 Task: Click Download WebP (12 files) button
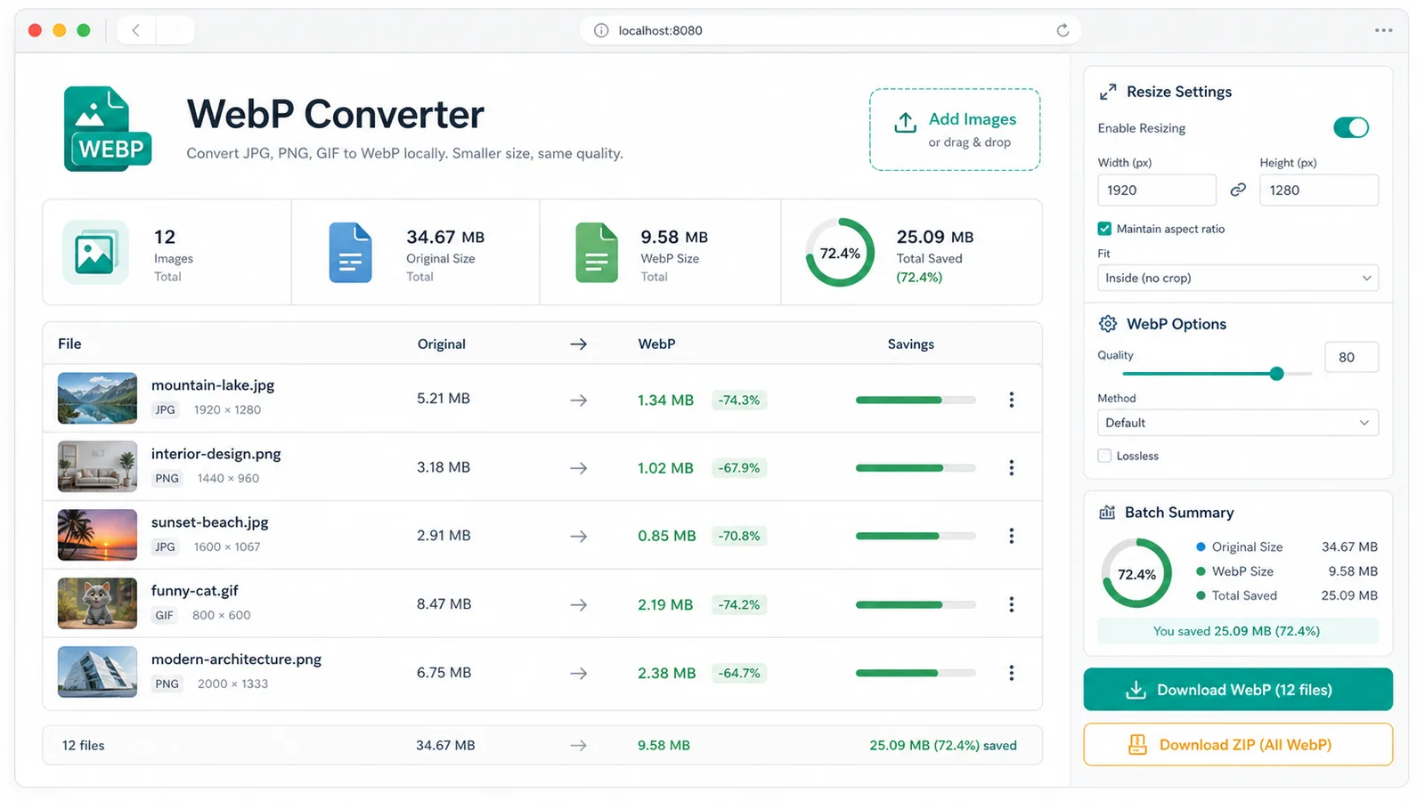tap(1238, 690)
